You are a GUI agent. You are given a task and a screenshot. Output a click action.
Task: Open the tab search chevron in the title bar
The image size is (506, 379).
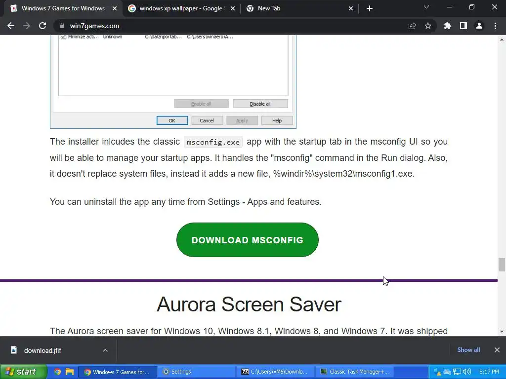426,7
